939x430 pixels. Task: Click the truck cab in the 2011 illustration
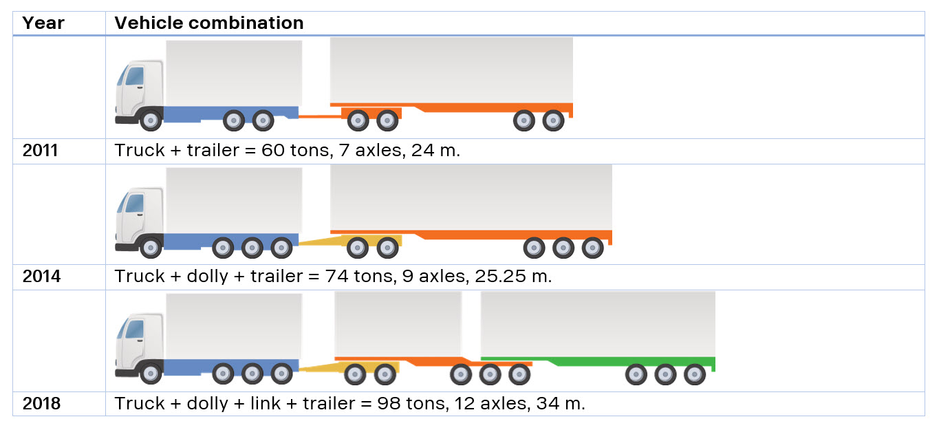click(x=140, y=91)
